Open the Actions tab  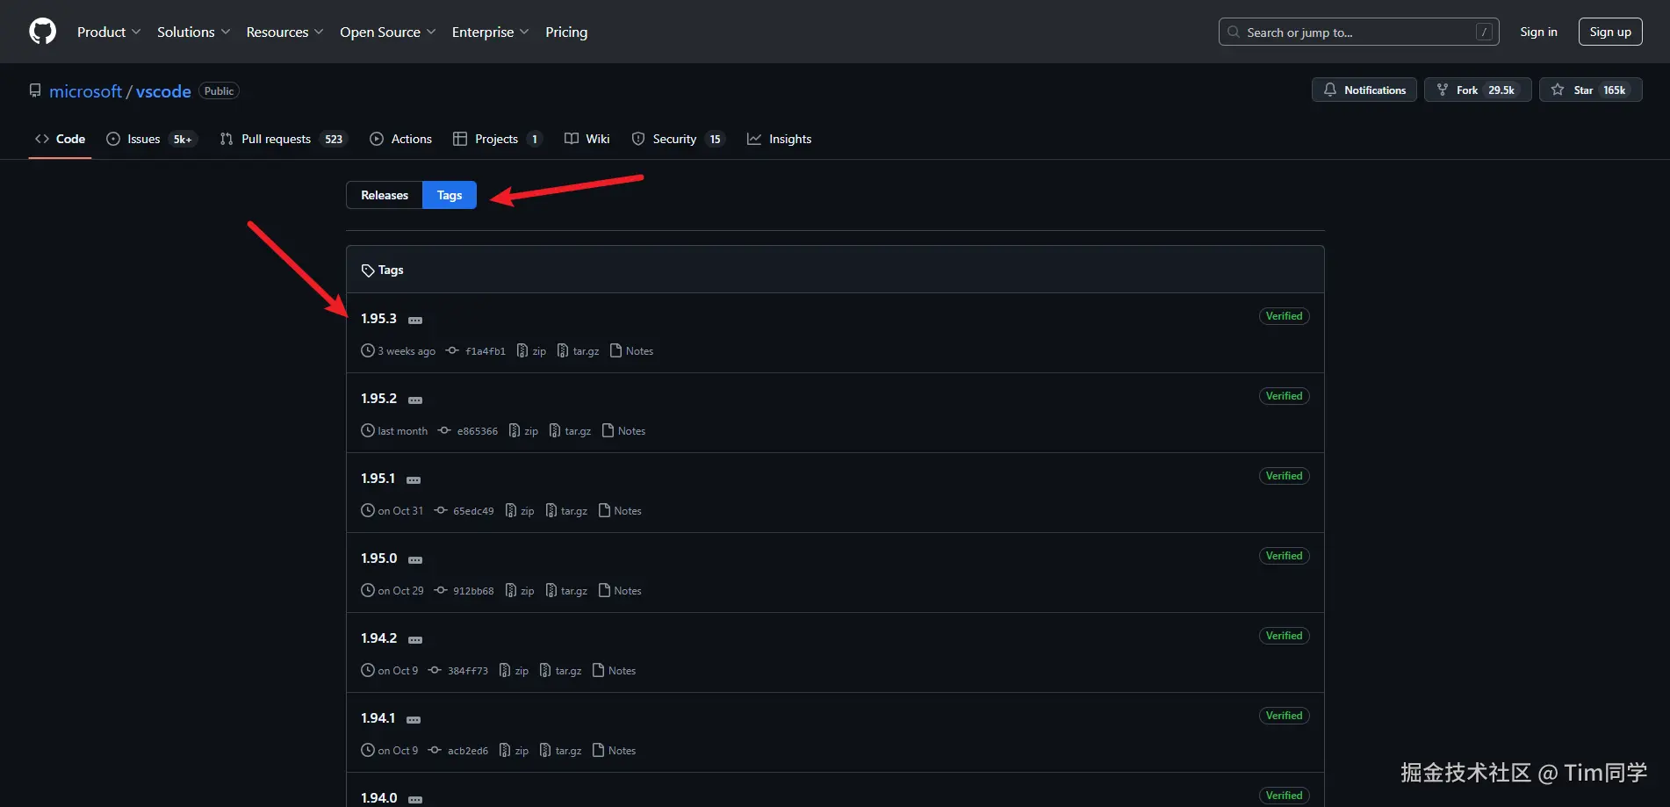click(400, 139)
